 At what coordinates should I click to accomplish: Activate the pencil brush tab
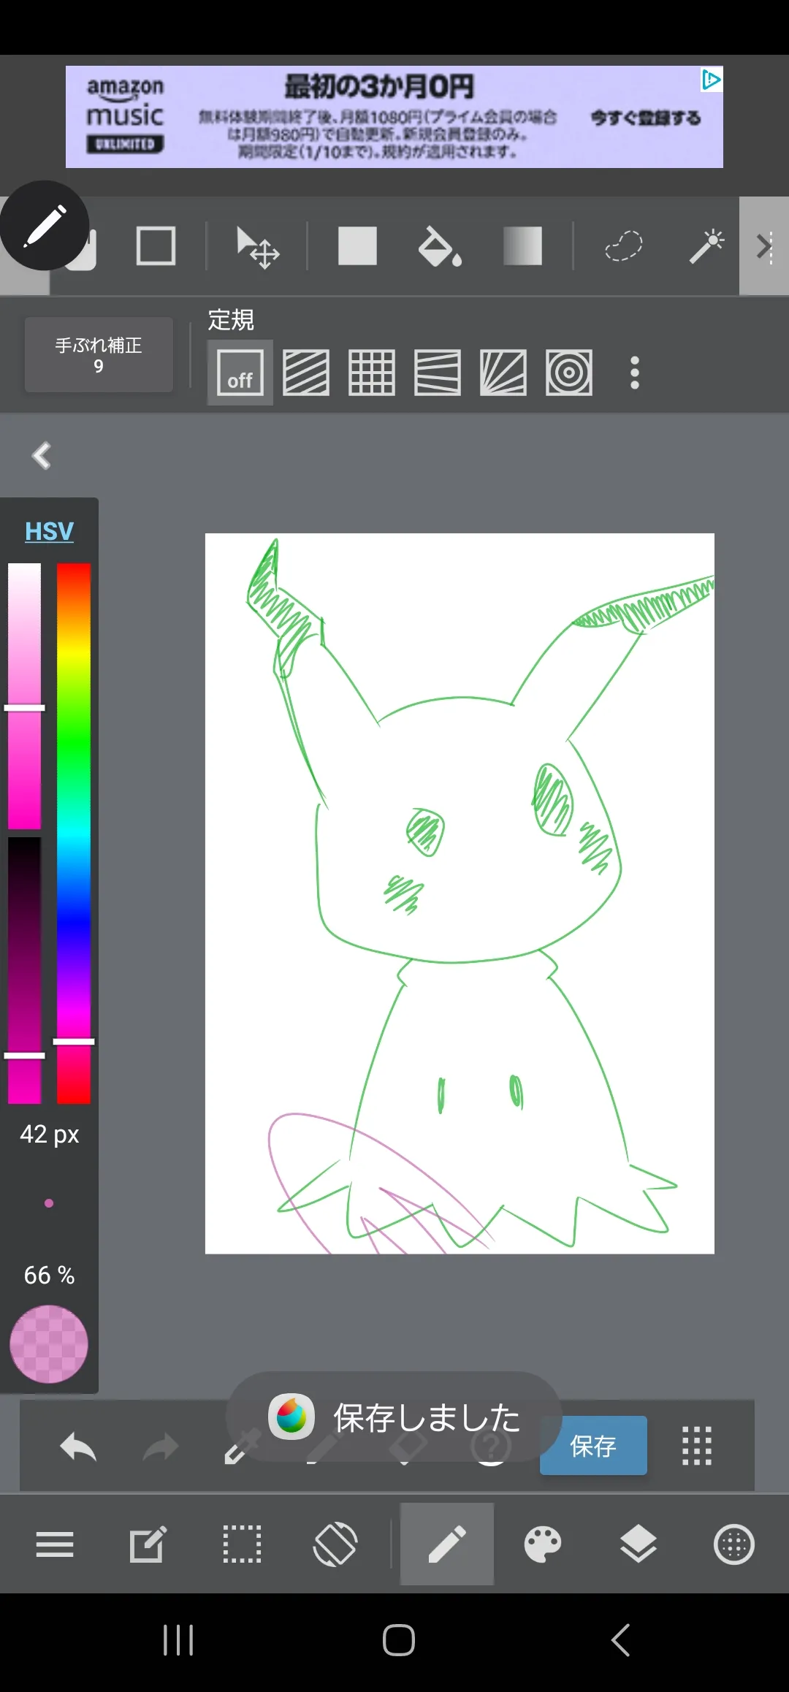coord(447,1544)
